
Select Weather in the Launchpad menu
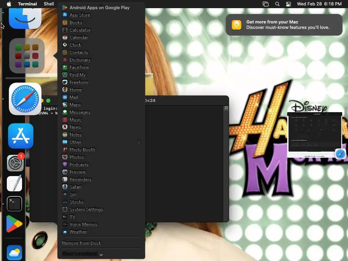pyautogui.click(x=101, y=232)
